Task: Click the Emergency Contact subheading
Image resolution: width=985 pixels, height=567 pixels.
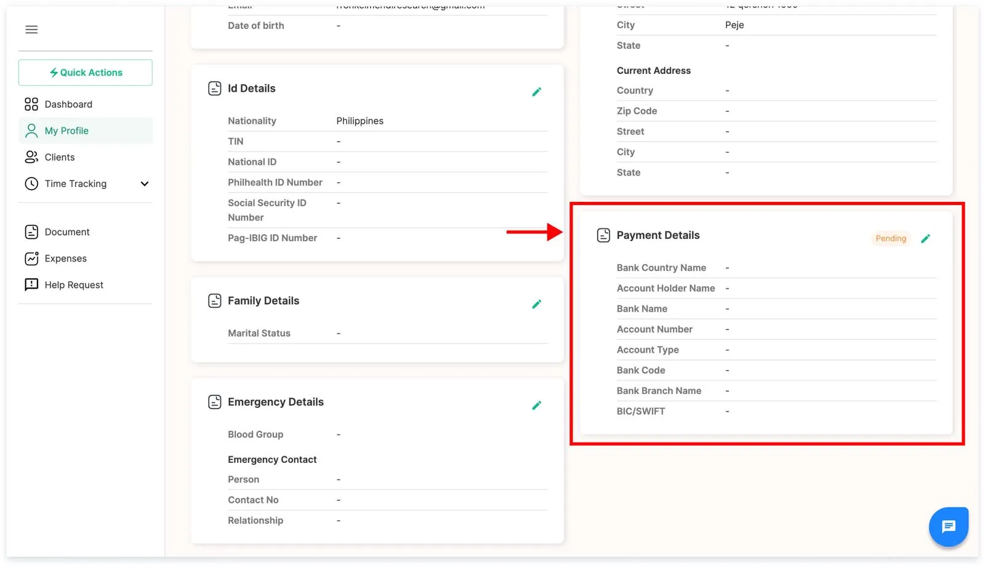Action: tap(272, 460)
